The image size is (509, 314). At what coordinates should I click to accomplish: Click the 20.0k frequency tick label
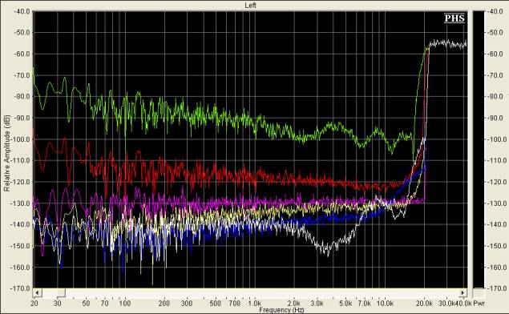pos(424,304)
